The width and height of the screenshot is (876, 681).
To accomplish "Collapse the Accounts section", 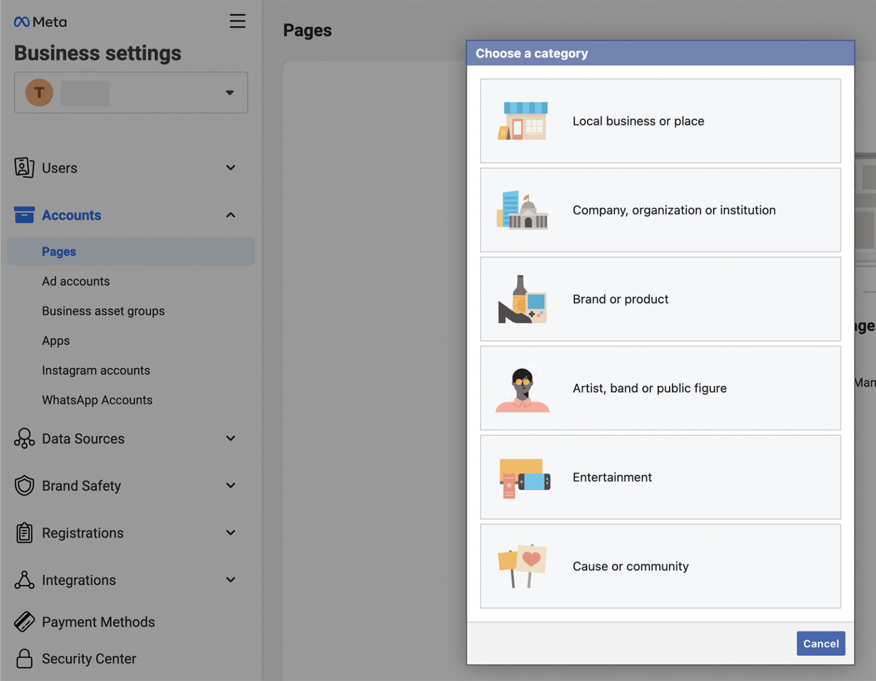I will point(230,215).
